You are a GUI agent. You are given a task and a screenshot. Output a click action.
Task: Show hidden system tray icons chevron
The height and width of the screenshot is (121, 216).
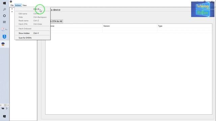point(7,108)
